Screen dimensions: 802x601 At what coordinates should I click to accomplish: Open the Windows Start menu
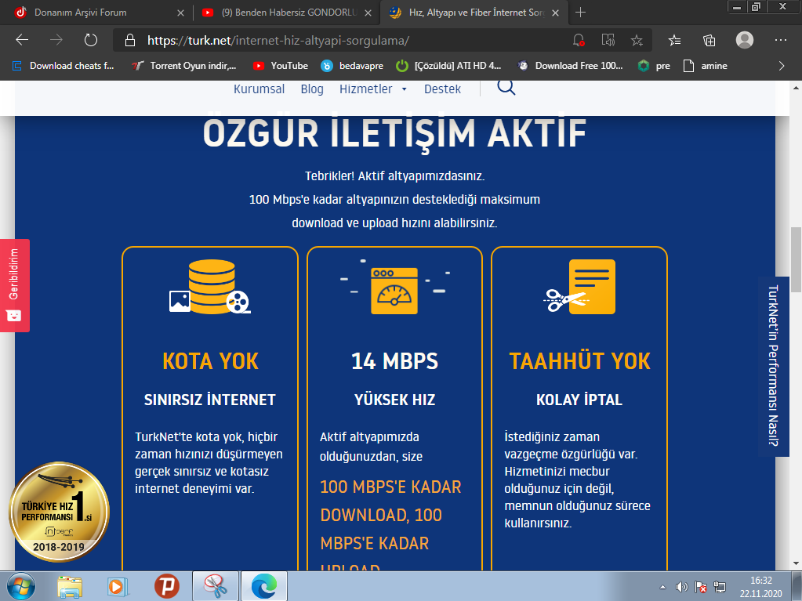[x=21, y=586]
